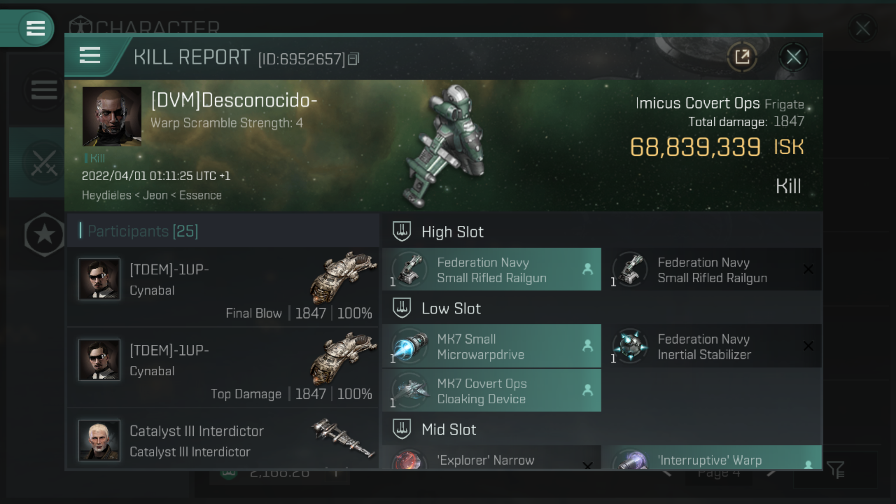This screenshot has height=504, width=896.
Task: Toggle MK7 Covert Ops Cloaking Device fitted
Action: tap(492, 391)
